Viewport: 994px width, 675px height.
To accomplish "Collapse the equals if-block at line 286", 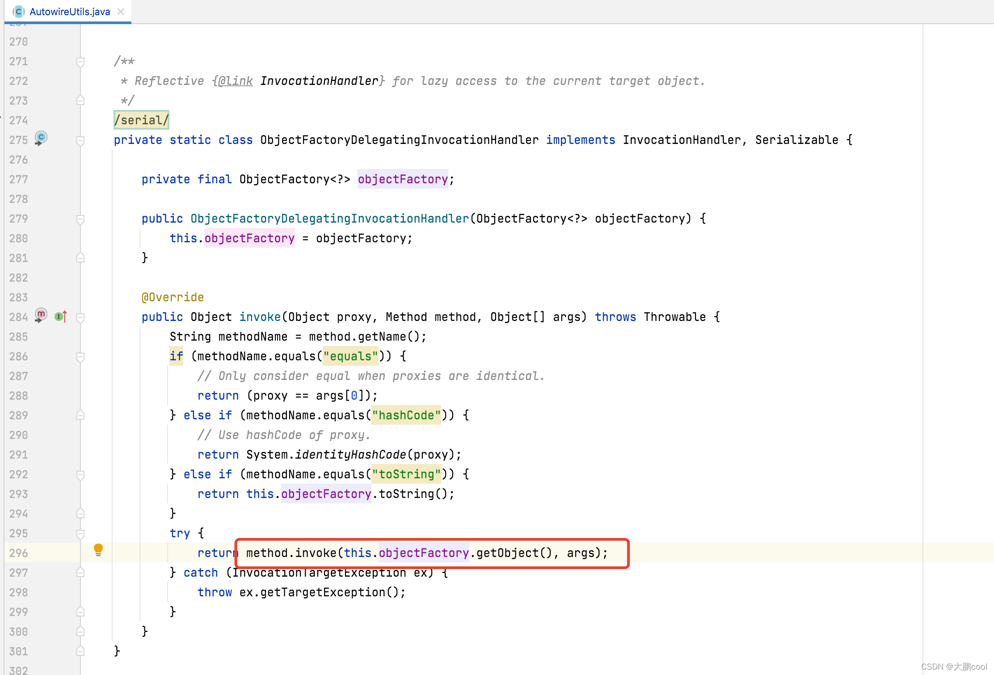I will point(80,357).
